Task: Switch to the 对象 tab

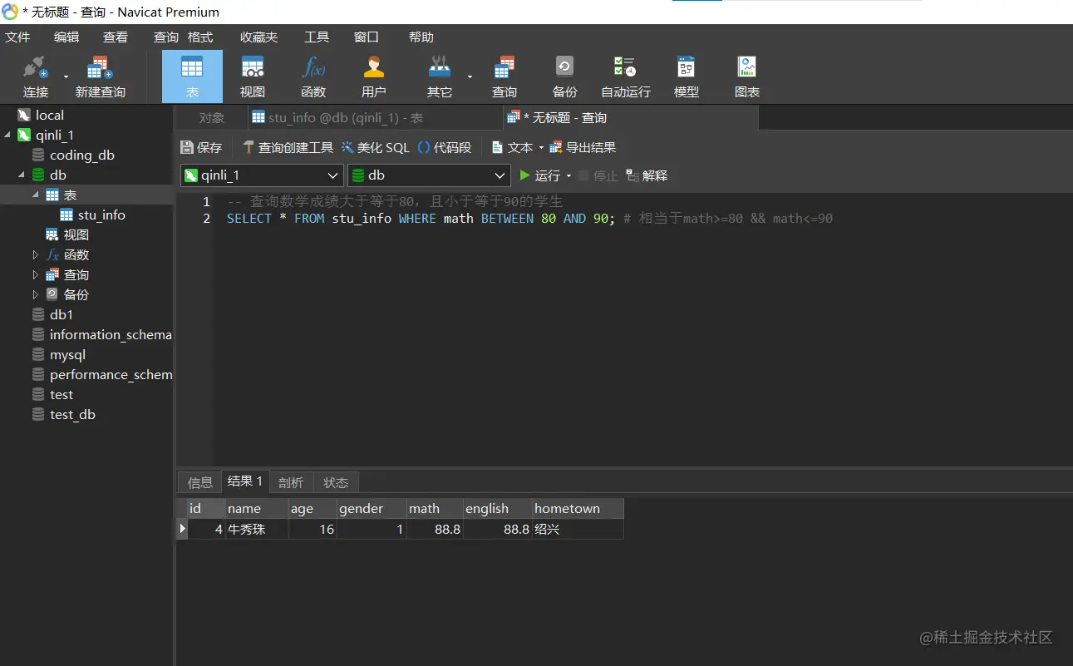Action: point(212,117)
